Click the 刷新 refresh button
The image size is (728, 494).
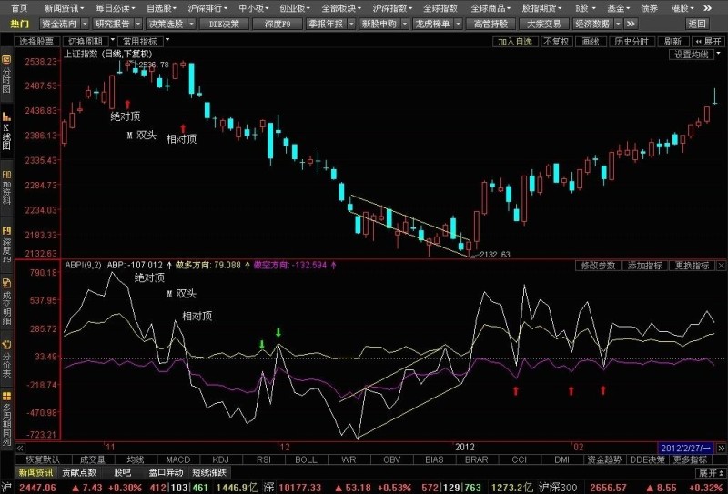coord(672,42)
